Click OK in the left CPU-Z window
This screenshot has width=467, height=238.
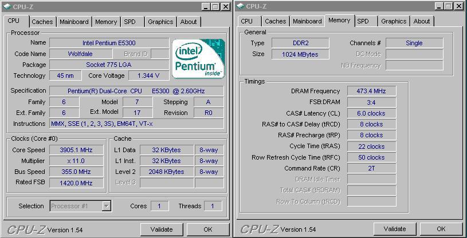tap(208, 229)
